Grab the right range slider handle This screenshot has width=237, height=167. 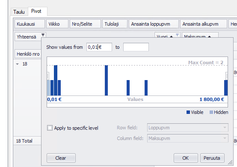(227, 76)
